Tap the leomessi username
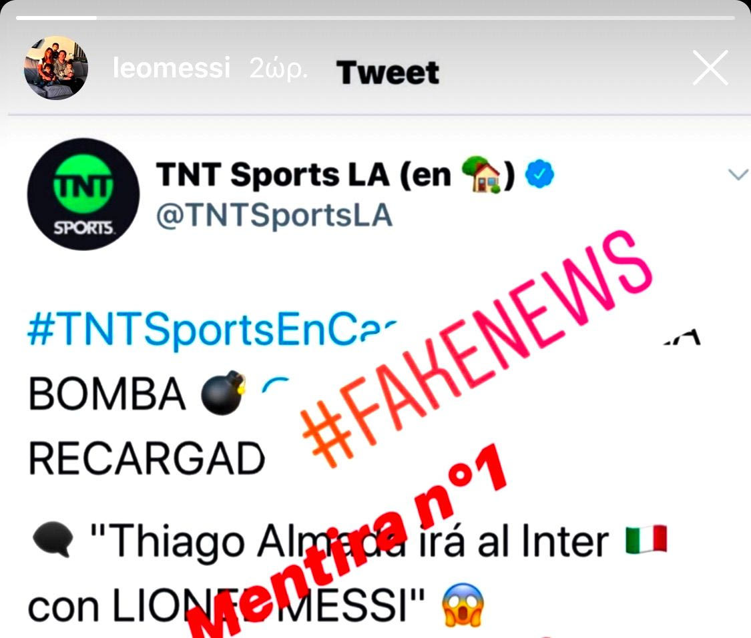751x638 pixels. coord(172,67)
